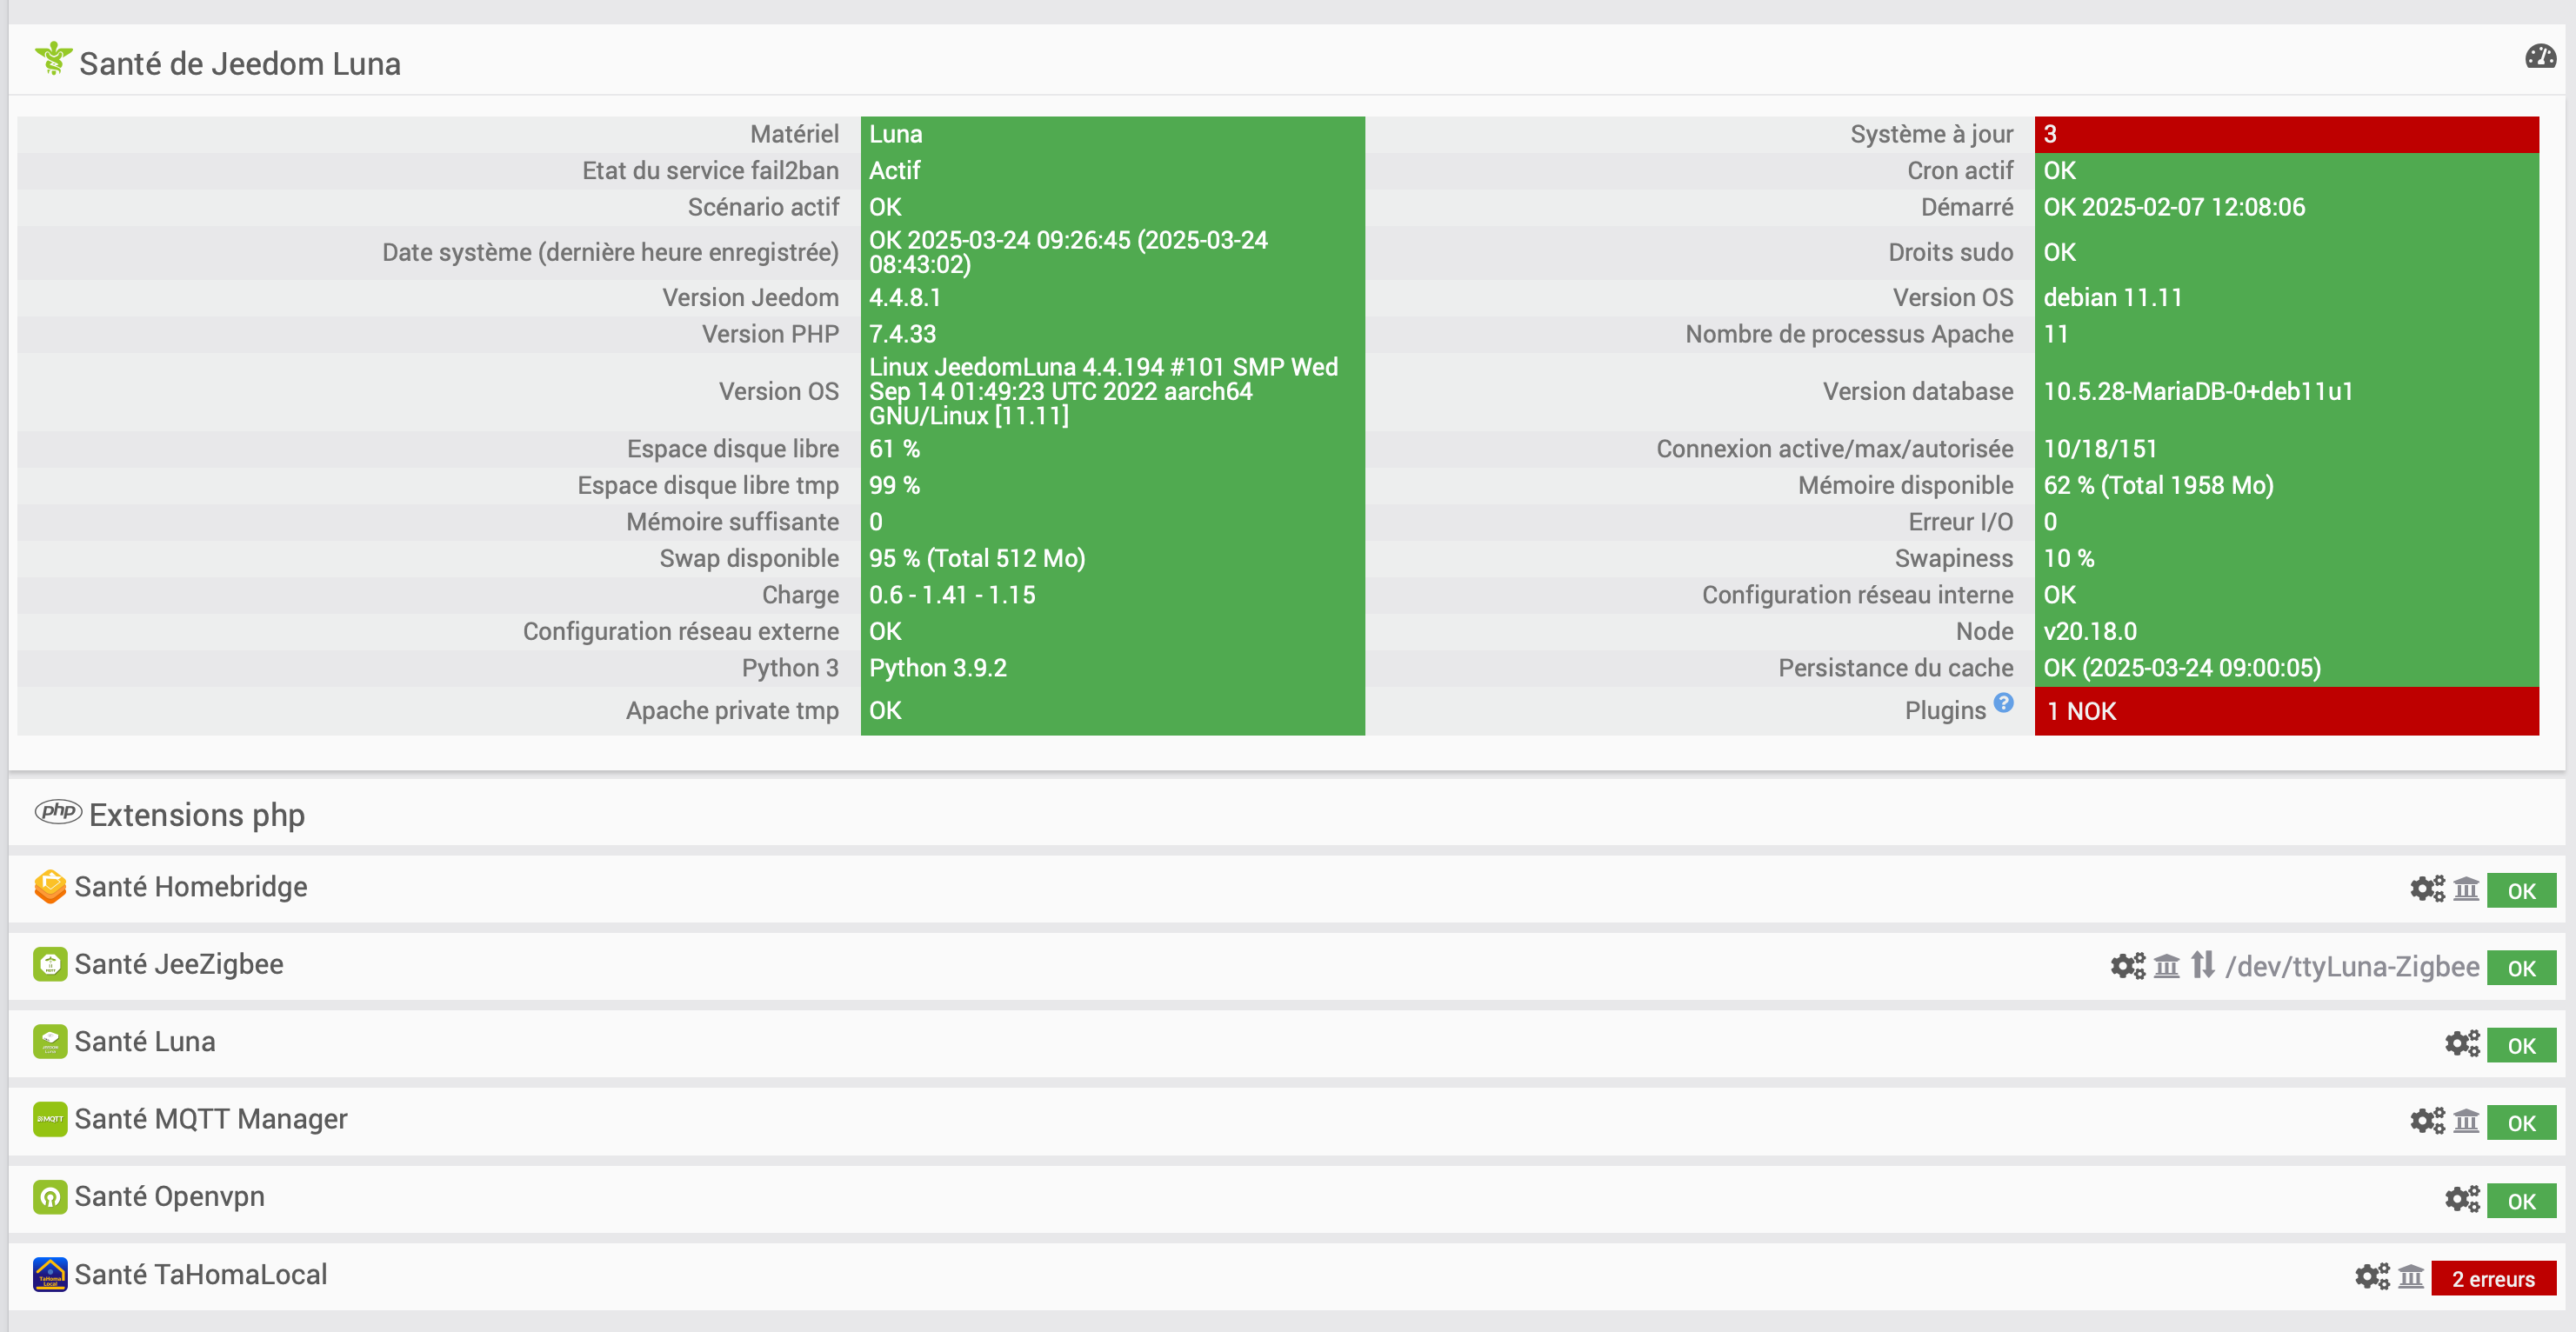Viewport: 2576px width, 1332px height.
Task: Click the Homebridge row's building icon
Action: click(x=2466, y=889)
